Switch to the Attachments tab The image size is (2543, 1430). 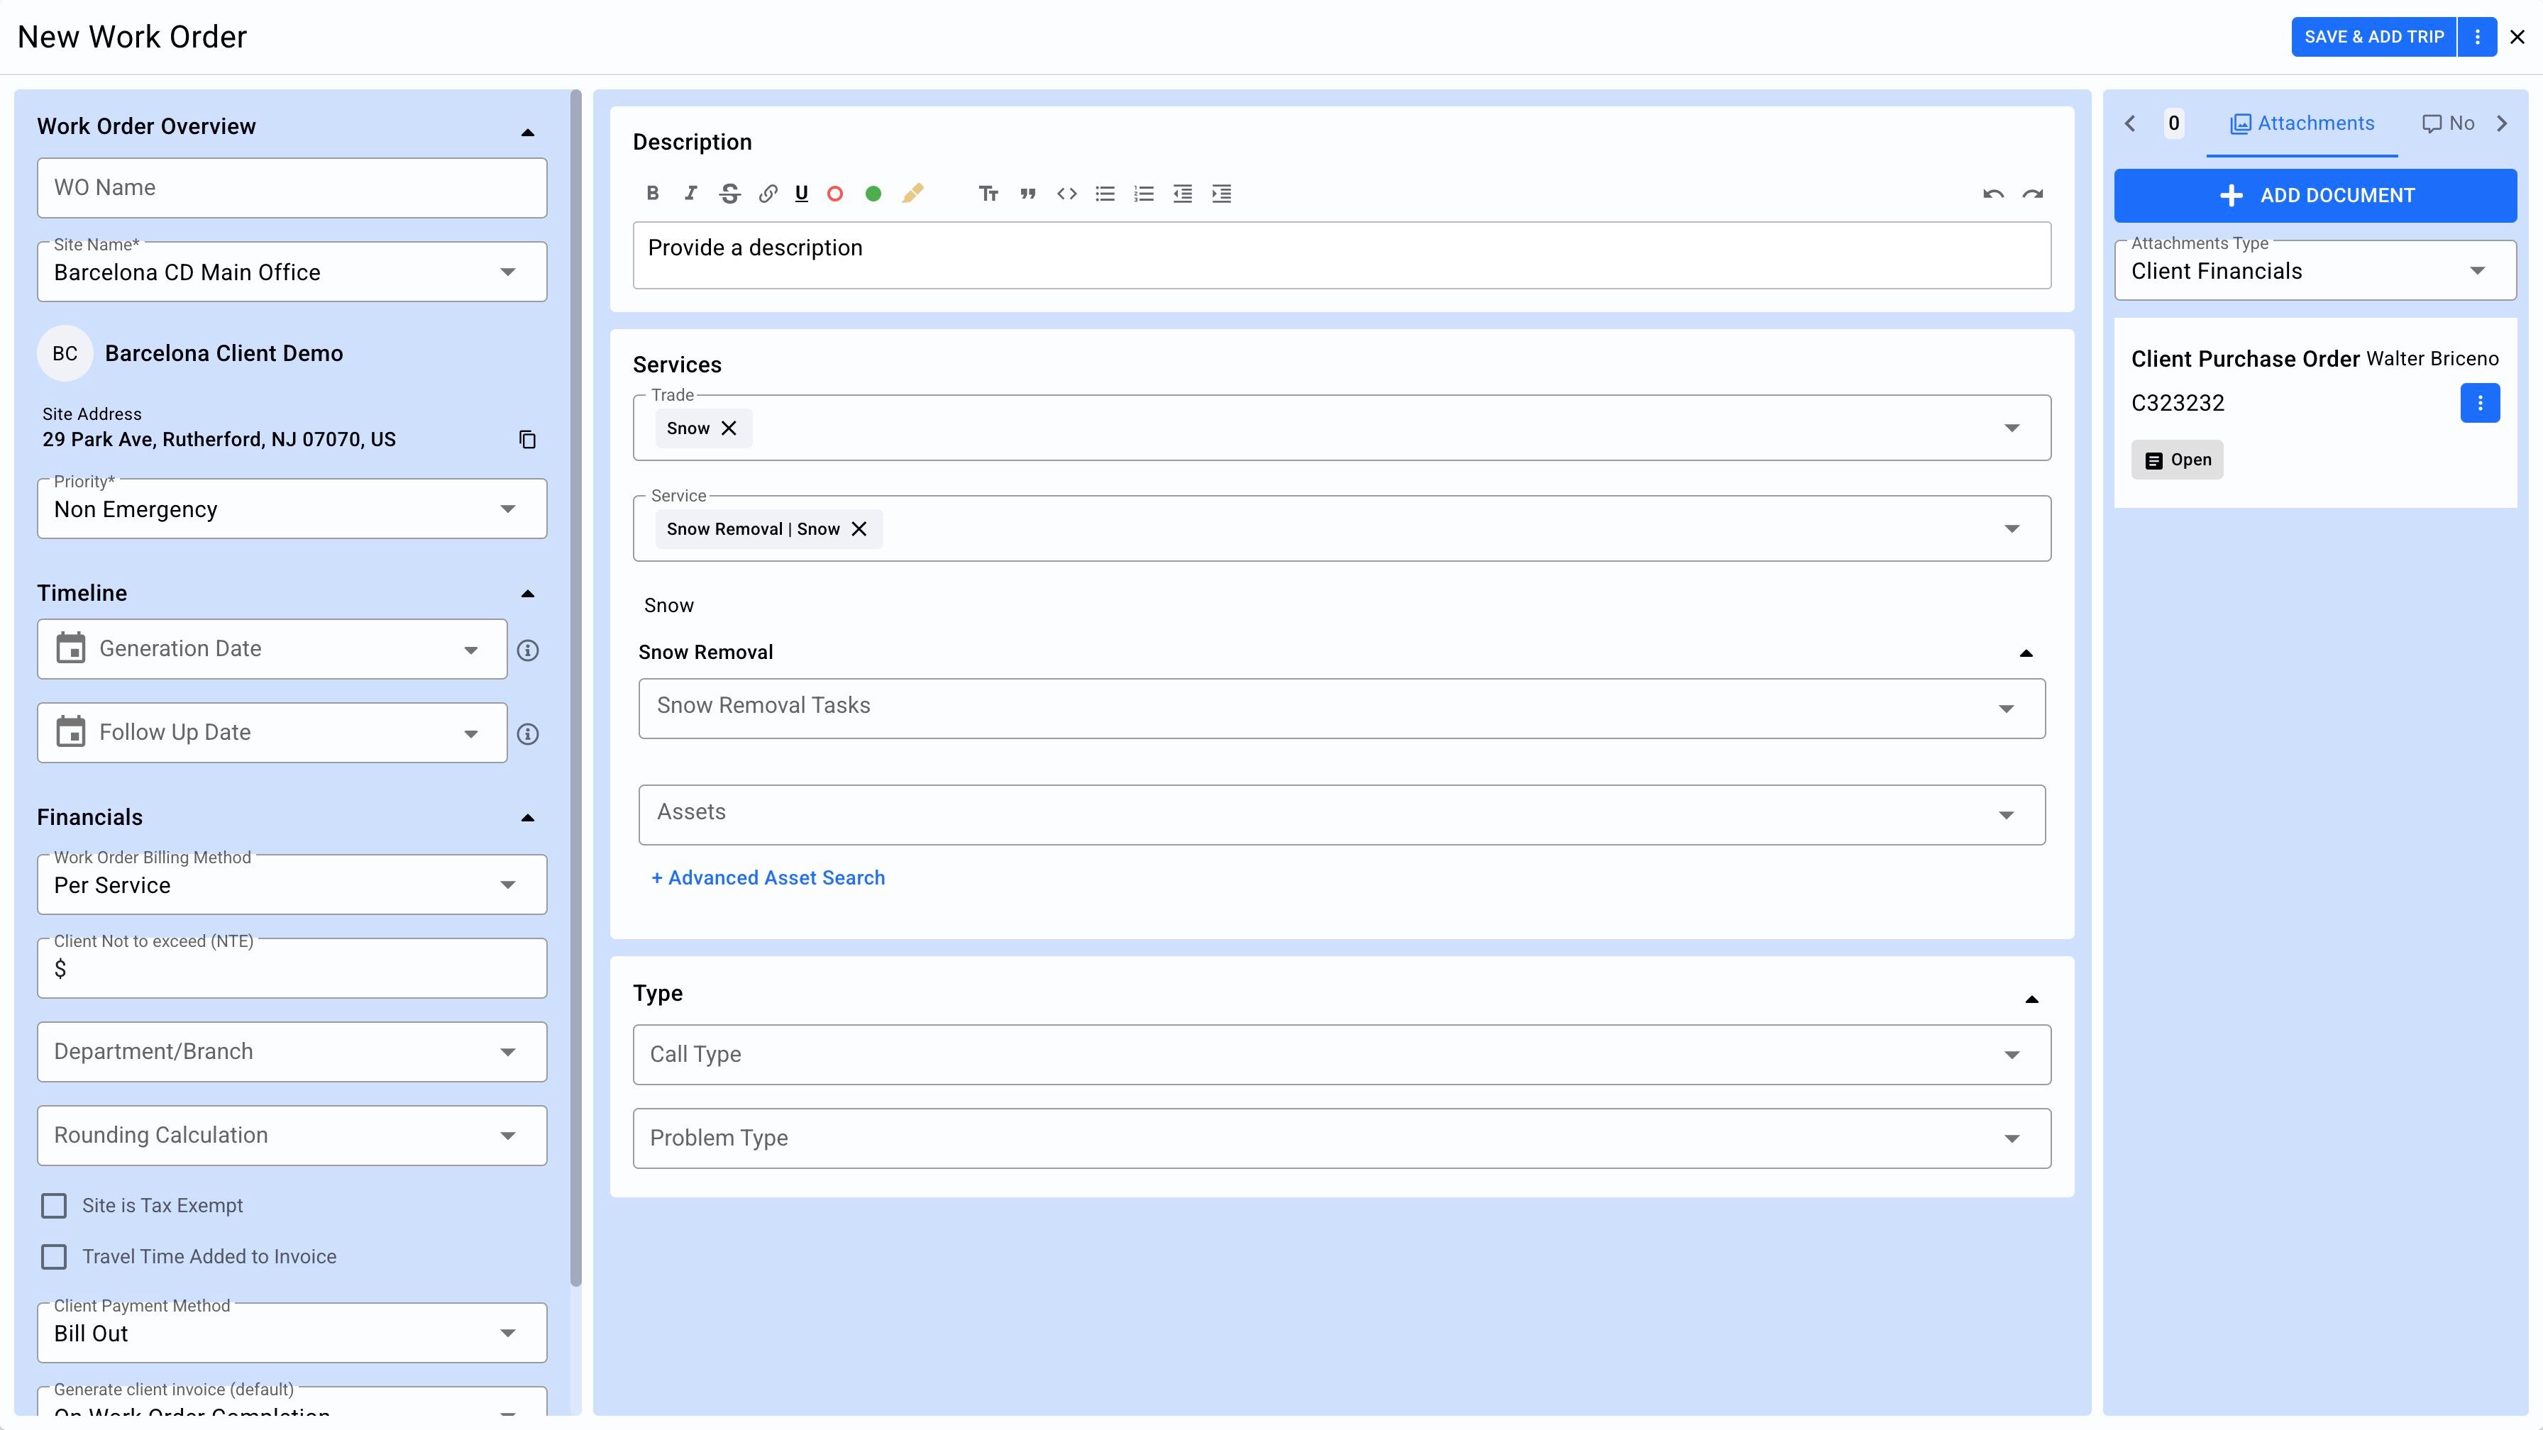[2301, 123]
